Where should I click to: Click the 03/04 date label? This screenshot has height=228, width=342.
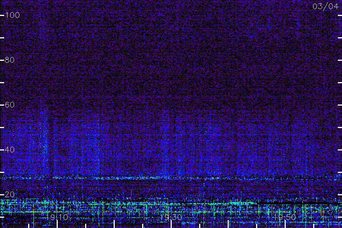[x=325, y=6]
